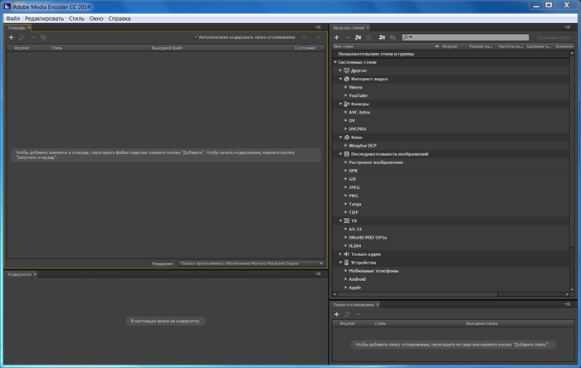
Task: Close the Папки отслеживания tab
Action: 378,305
